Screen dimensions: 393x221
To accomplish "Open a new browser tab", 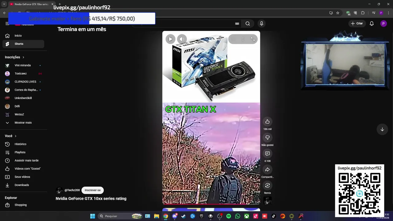I will (60, 4).
